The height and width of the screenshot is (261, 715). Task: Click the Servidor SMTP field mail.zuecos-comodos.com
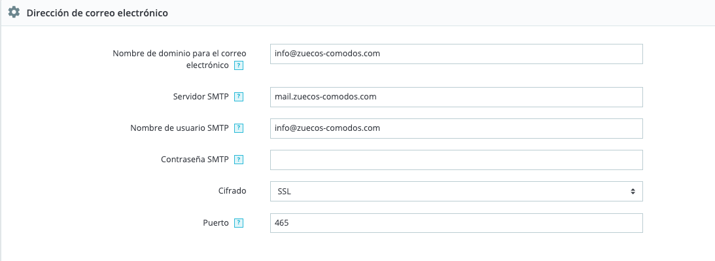[x=457, y=97]
